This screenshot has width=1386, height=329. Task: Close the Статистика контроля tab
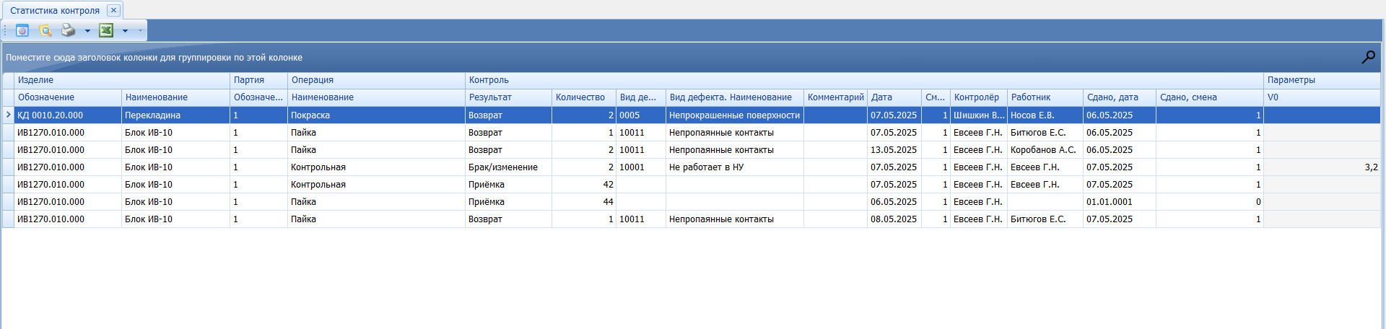(113, 10)
